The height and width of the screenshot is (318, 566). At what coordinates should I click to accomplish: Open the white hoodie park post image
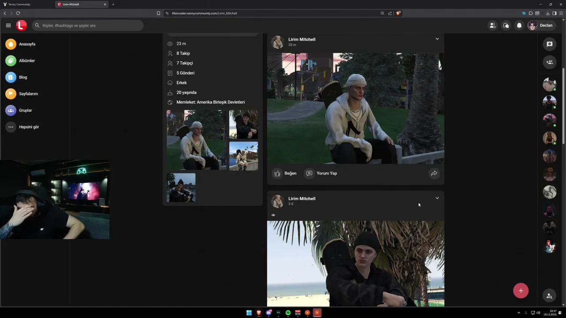[356, 108]
